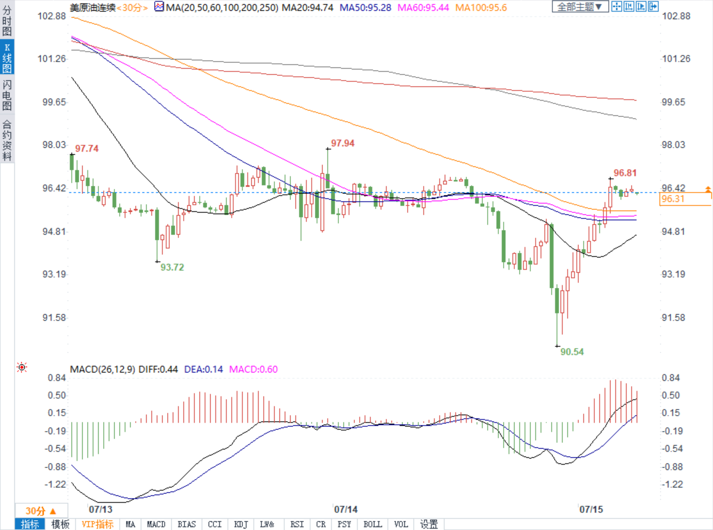
Task: Open the <30分> timeframe selector in title
Action: (x=132, y=8)
